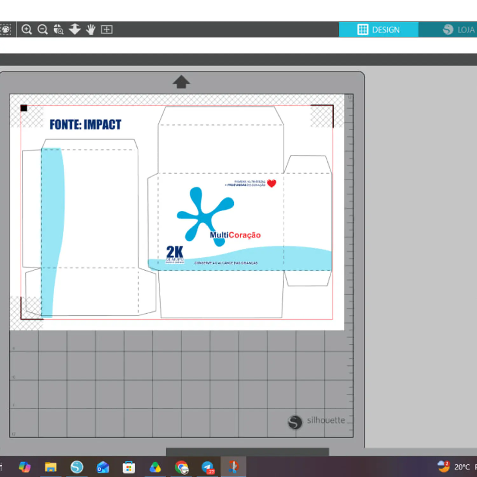Open Telegram from the taskbar
Viewport: 477px width, 477px height.
click(208, 467)
